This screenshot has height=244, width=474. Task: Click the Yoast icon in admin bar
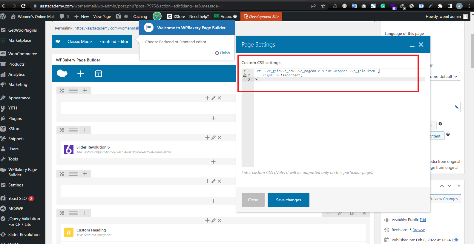tap(119, 16)
